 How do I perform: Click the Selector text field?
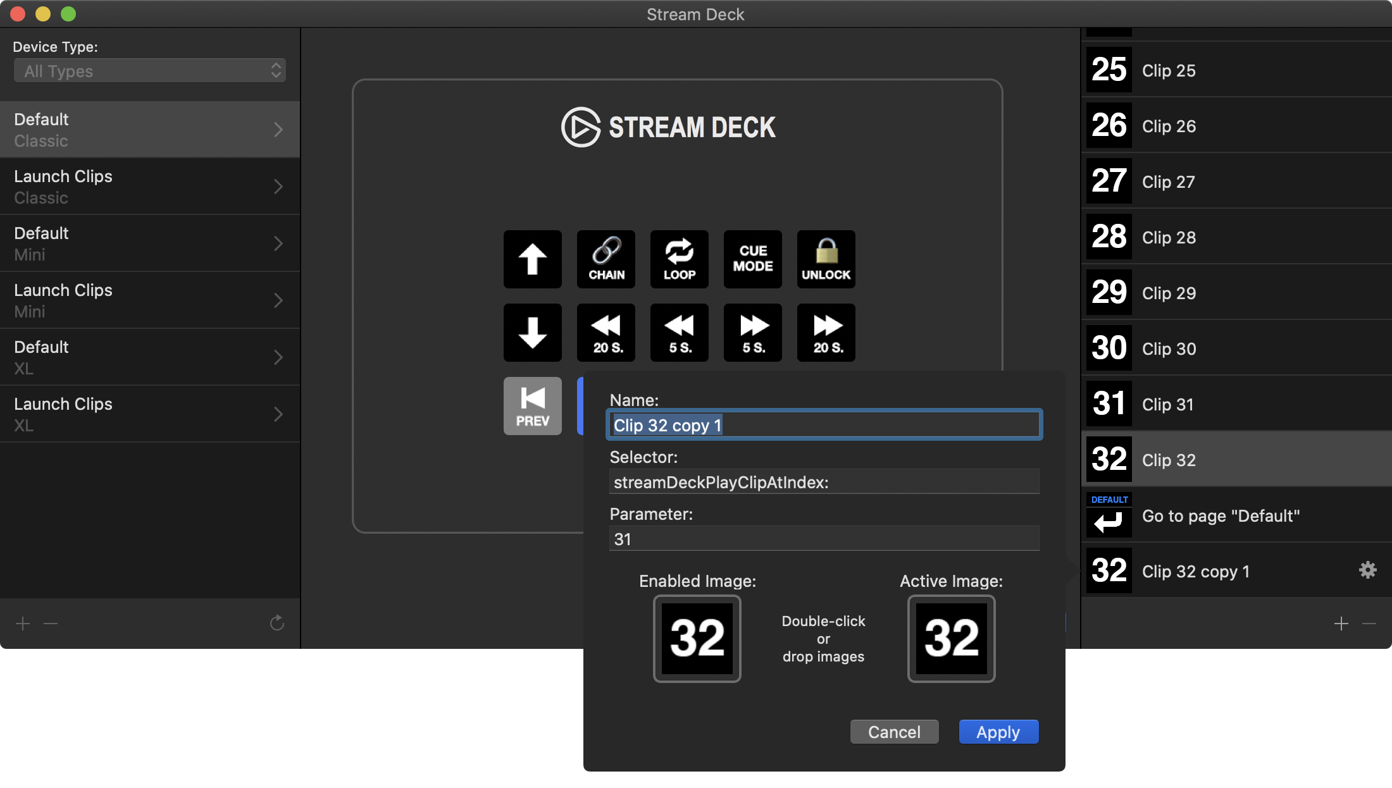[824, 482]
